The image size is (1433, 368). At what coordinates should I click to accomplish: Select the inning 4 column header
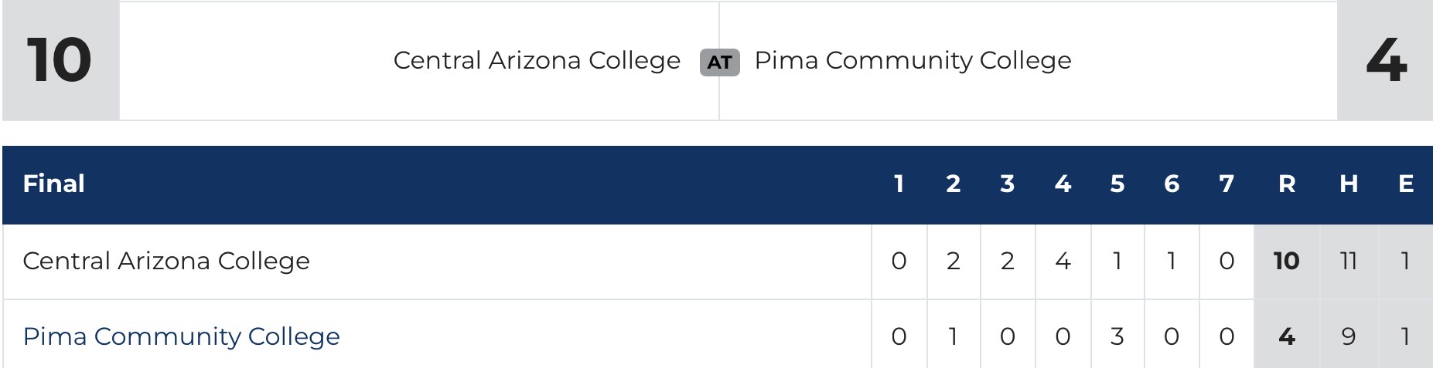(x=1063, y=184)
